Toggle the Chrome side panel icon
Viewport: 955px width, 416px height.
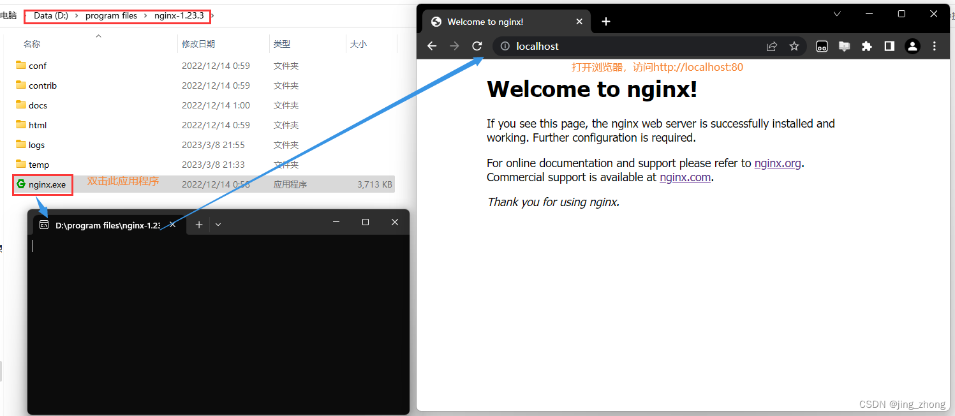[889, 46]
